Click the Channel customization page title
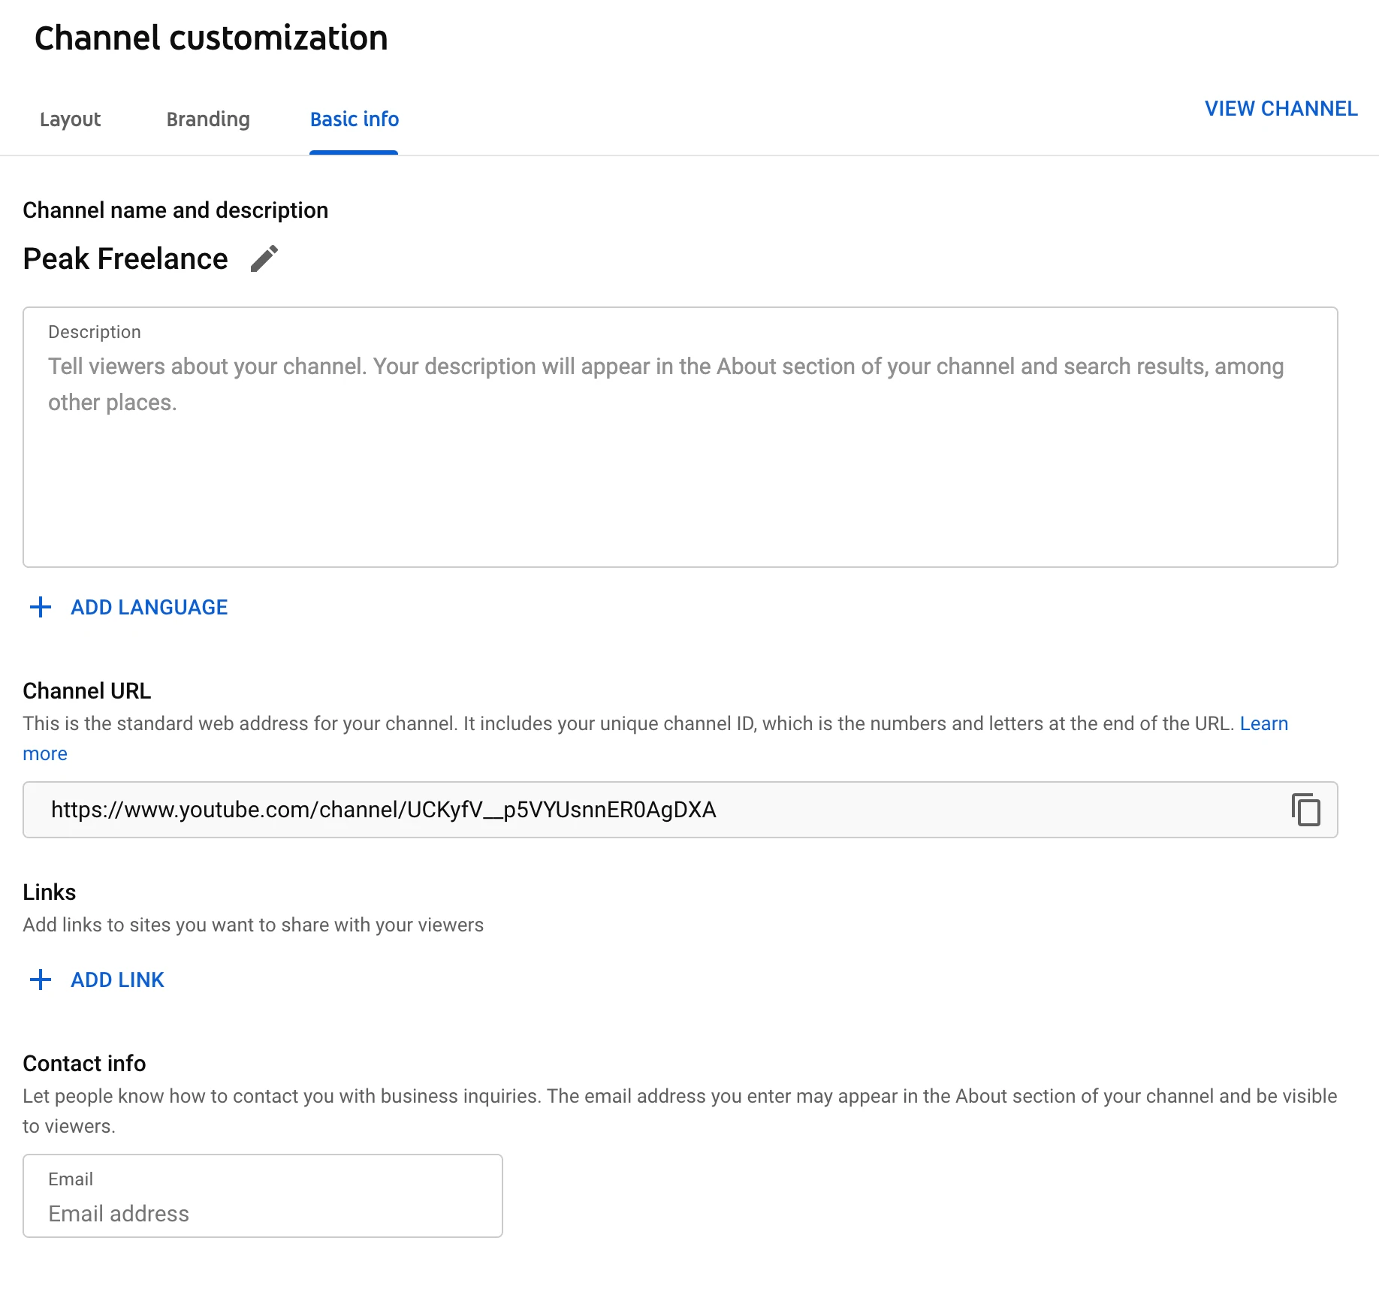Image resolution: width=1379 pixels, height=1295 pixels. [x=211, y=38]
